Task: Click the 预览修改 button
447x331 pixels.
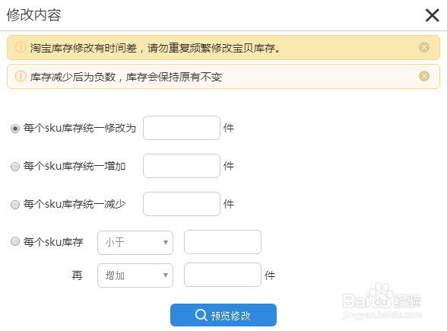Action: coord(223,315)
